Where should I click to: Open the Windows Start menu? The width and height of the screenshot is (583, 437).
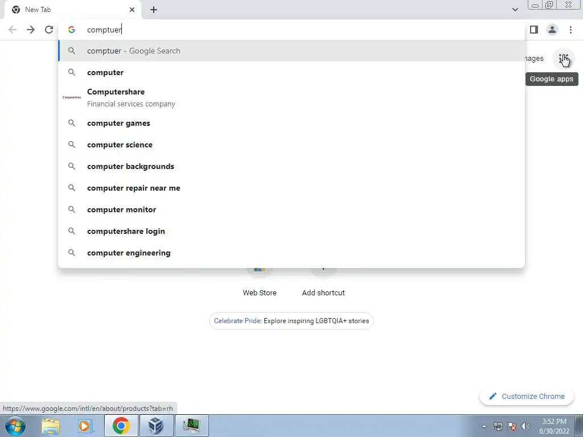point(15,426)
